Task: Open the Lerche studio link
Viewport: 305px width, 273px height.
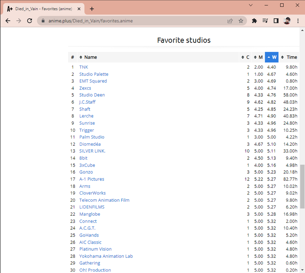Action: tap(86, 116)
